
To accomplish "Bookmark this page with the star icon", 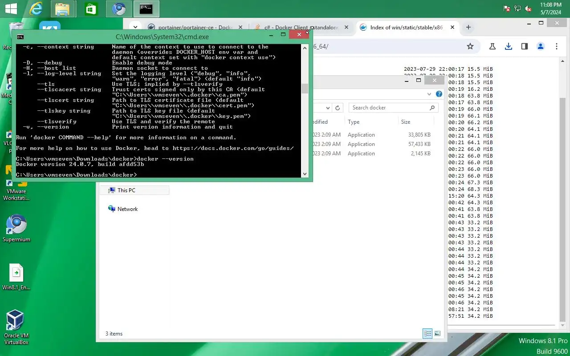I will click(470, 46).
